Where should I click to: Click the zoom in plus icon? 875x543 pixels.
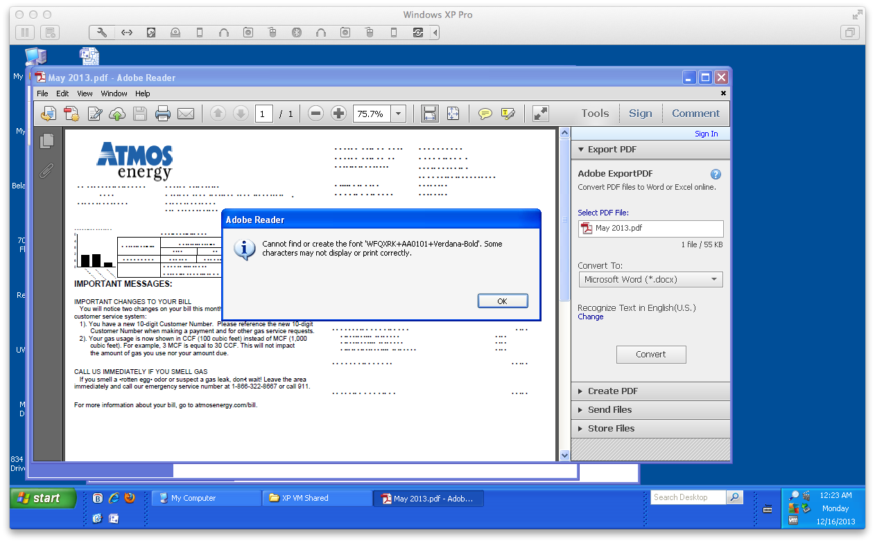338,114
